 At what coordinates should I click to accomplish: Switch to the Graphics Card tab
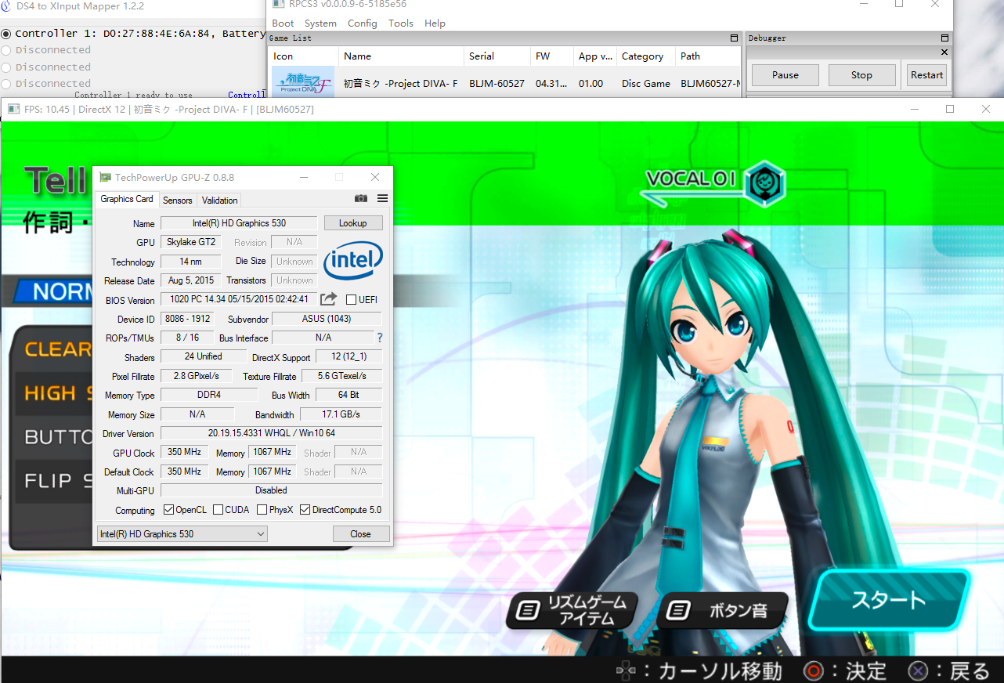point(127,199)
